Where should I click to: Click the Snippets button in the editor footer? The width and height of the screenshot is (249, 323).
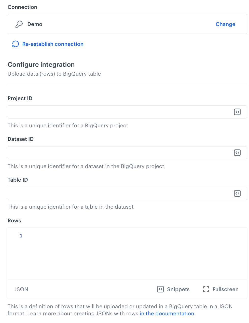pos(173,289)
